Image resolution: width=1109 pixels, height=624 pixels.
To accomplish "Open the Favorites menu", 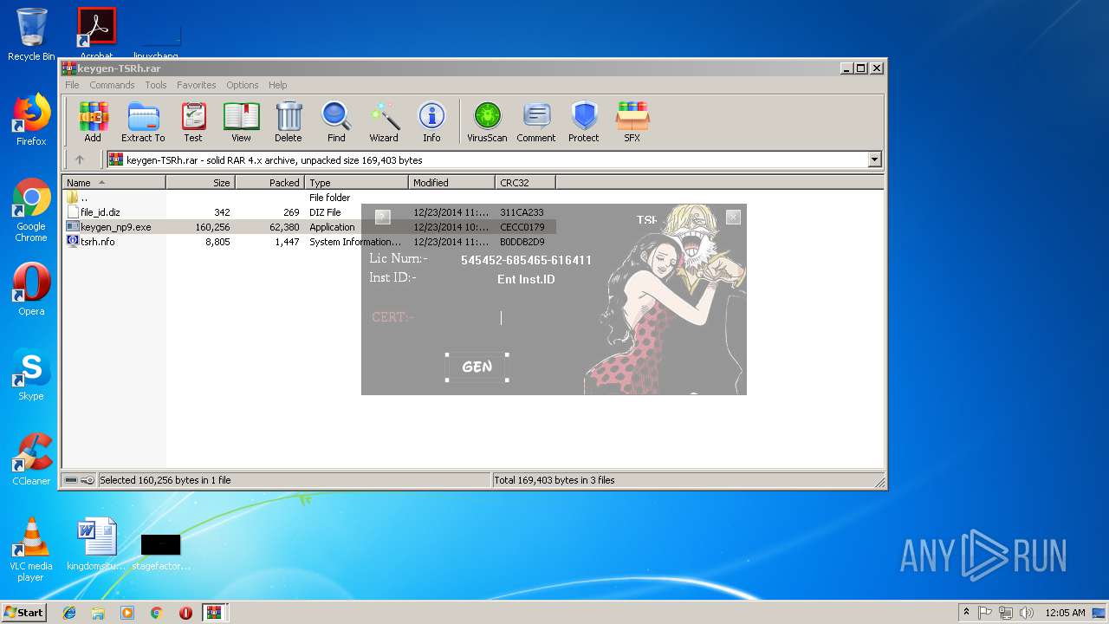I will (197, 85).
